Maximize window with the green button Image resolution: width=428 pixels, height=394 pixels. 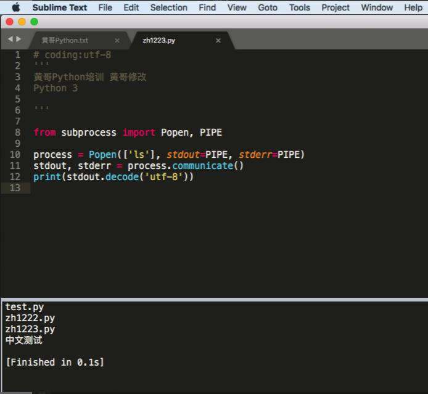click(34, 22)
